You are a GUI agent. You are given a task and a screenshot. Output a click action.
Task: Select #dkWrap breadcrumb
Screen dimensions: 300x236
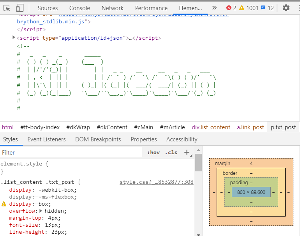[x=78, y=127]
